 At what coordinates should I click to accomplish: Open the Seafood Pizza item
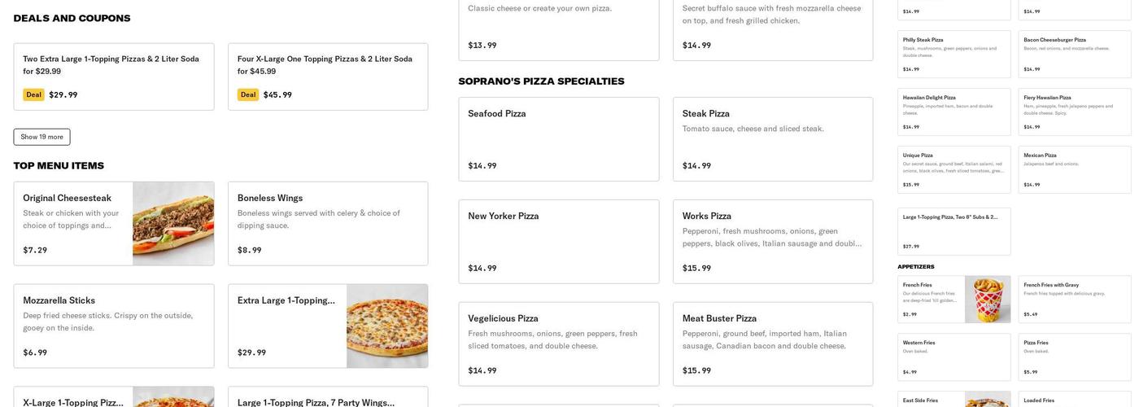[559, 139]
